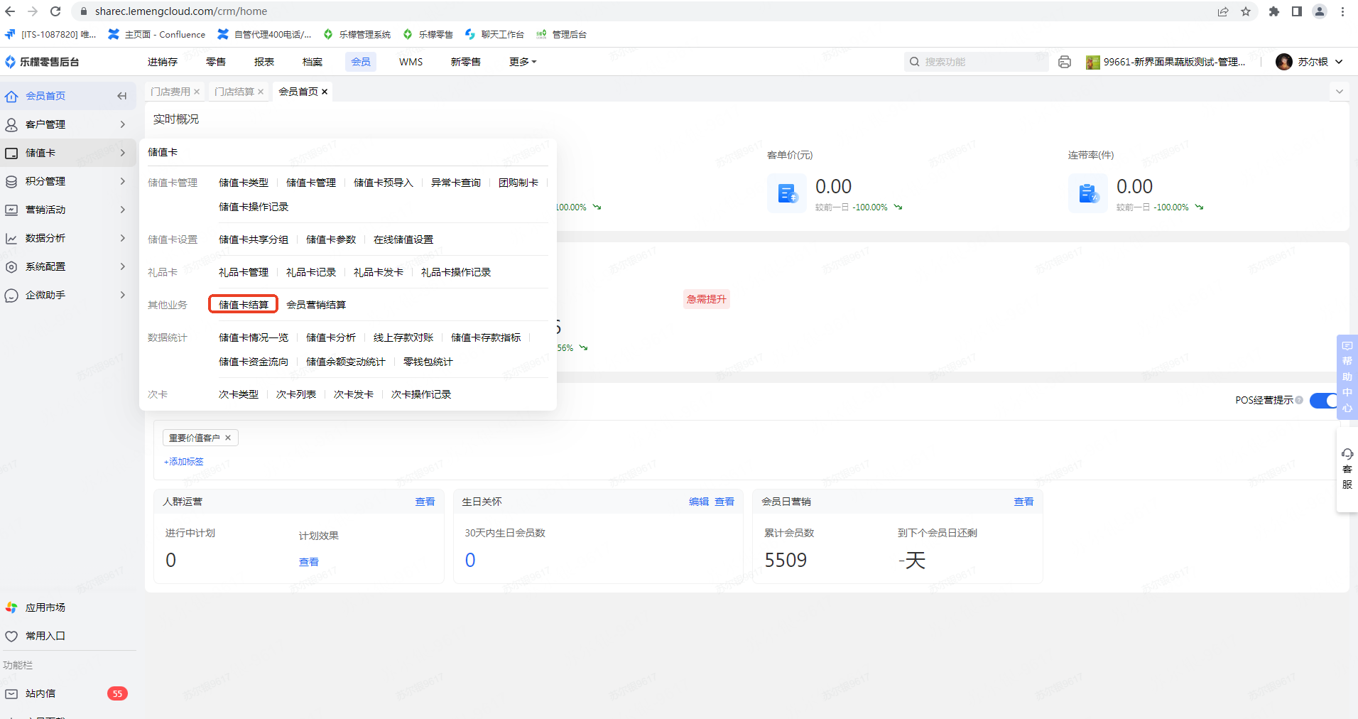
Task: Expand the 积分管理 sidebar chevron
Action: pos(123,181)
